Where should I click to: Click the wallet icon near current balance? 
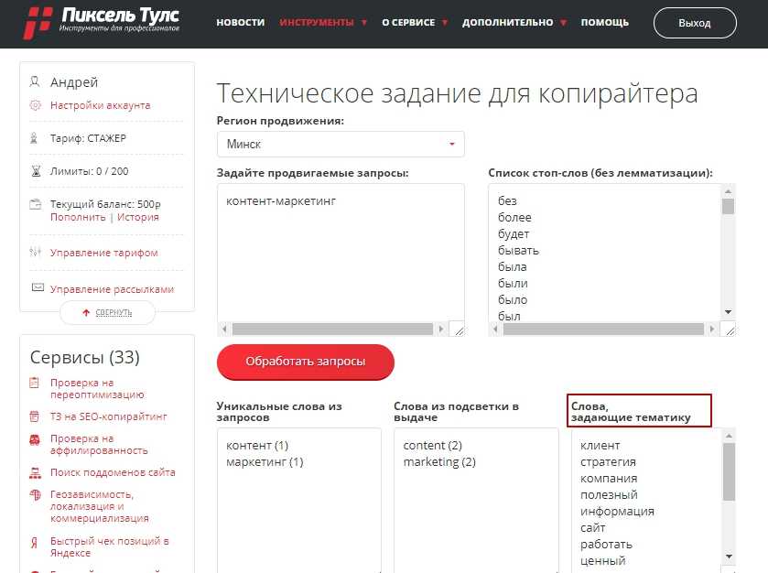[36, 204]
